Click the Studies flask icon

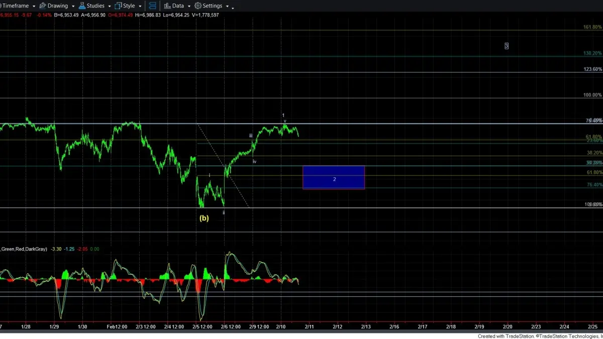tap(82, 6)
